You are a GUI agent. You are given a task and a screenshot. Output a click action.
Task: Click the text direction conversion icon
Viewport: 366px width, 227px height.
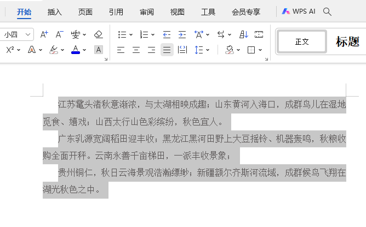coord(221,35)
